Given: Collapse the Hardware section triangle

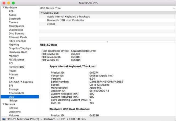Looking at the screenshot, I should (3, 8).
